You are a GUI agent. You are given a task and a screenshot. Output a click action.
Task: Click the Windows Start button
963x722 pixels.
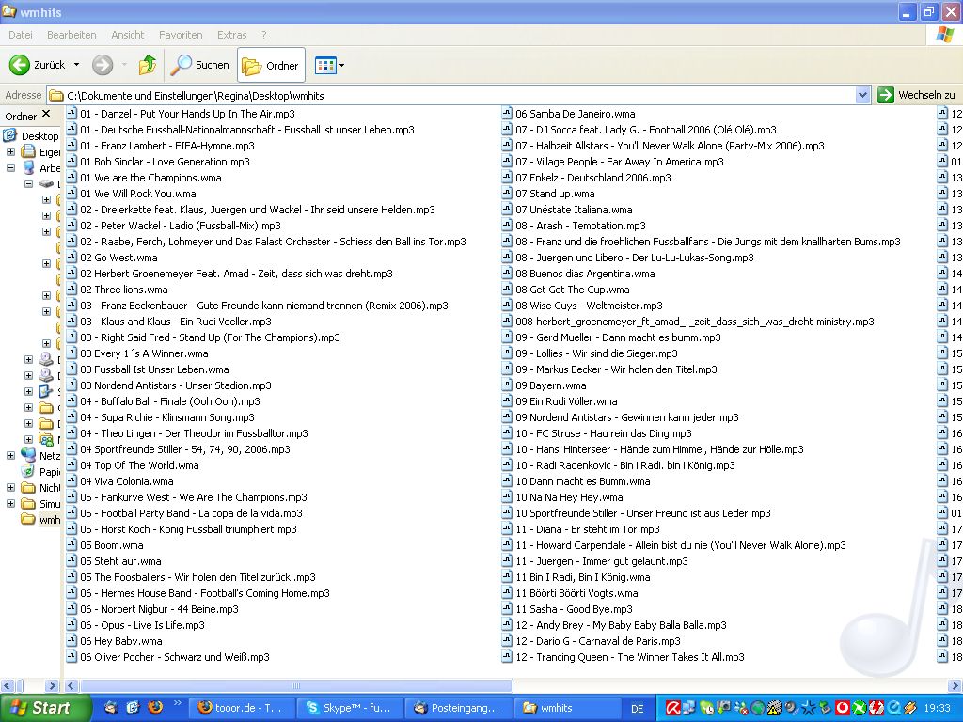coord(45,708)
